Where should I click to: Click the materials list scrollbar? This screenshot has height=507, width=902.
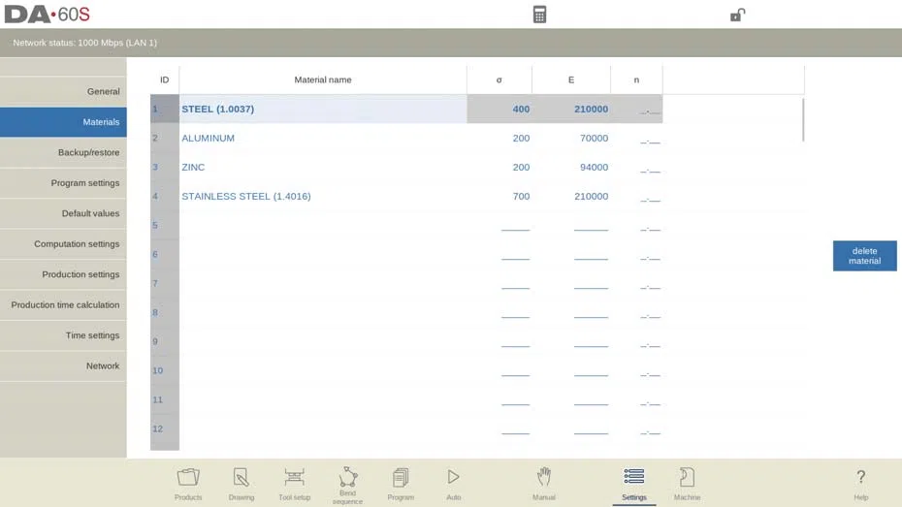pyautogui.click(x=803, y=119)
